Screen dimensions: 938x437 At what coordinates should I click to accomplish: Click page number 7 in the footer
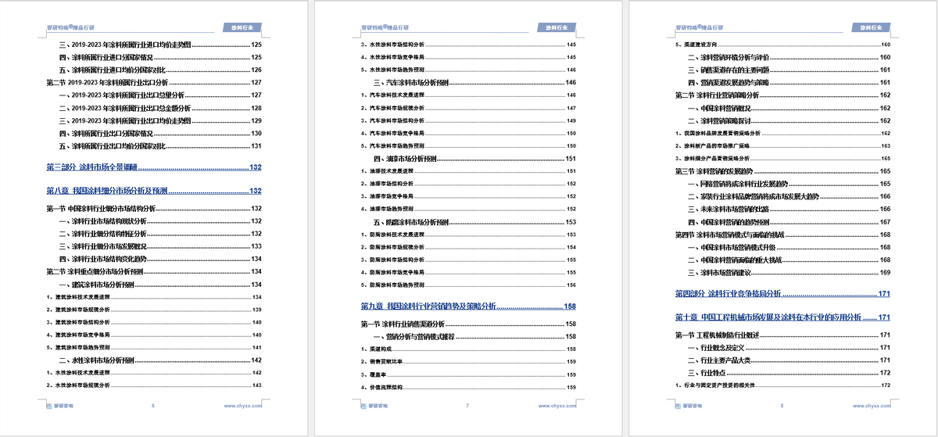pyautogui.click(x=467, y=407)
